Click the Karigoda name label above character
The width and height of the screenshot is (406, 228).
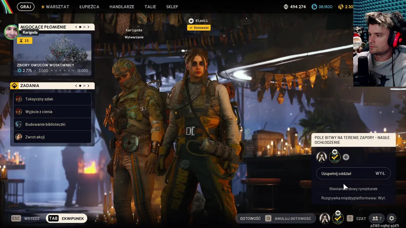point(134,30)
